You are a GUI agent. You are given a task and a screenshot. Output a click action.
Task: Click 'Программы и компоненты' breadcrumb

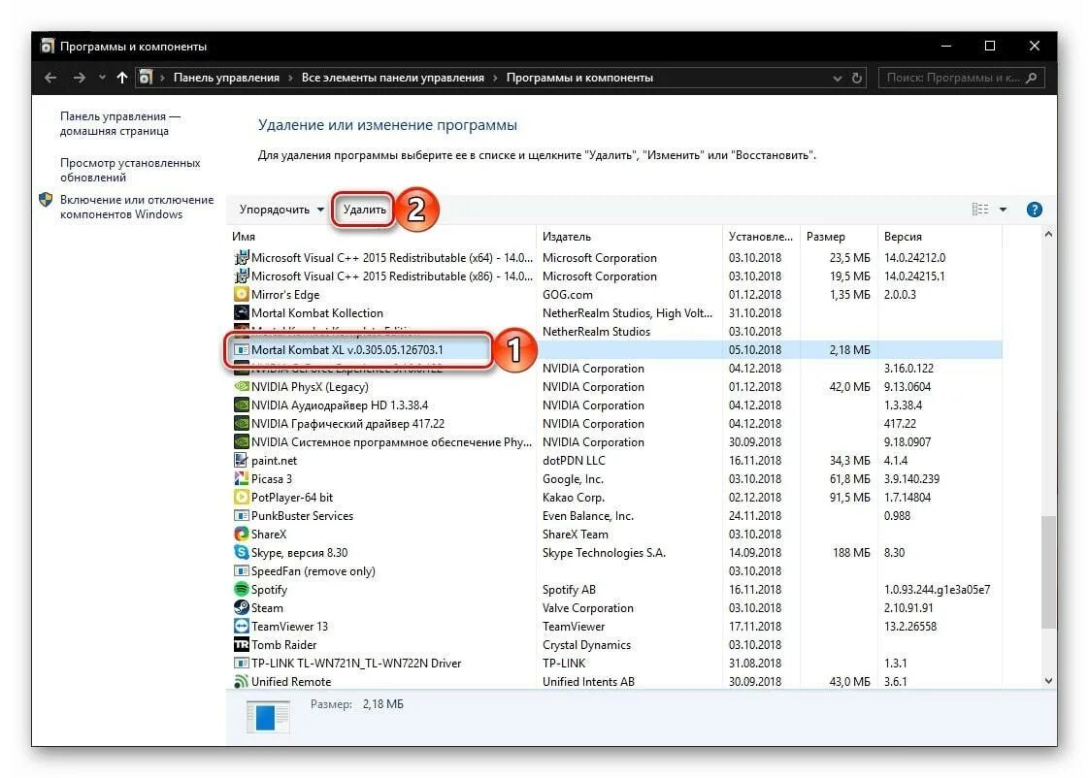[x=579, y=78]
